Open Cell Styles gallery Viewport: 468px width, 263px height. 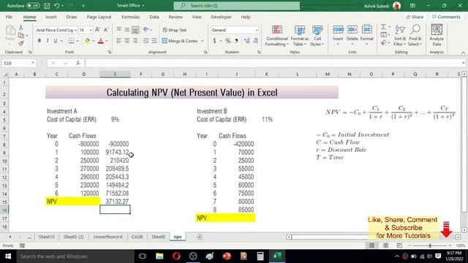317,36
